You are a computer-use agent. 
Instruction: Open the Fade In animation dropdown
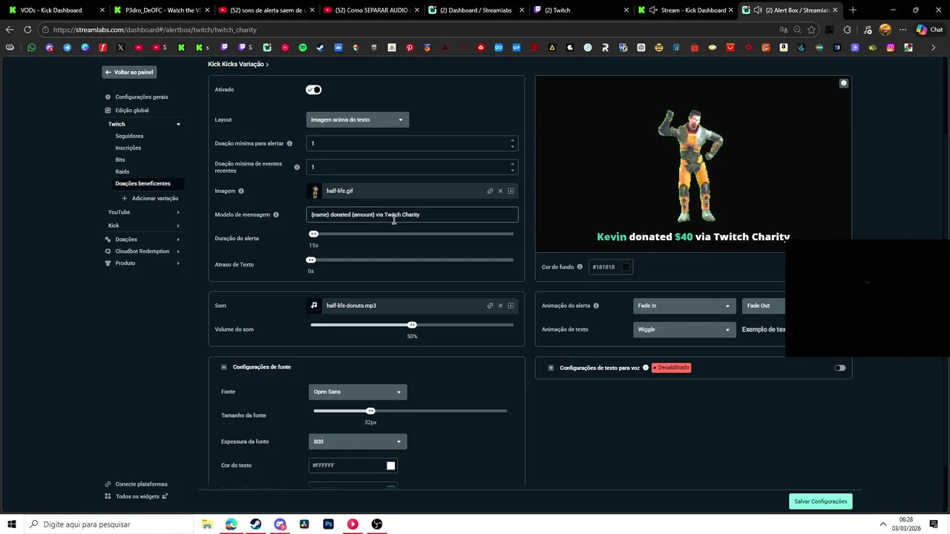point(684,306)
